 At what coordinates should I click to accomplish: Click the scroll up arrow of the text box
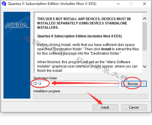pyautogui.click(x=145, y=18)
